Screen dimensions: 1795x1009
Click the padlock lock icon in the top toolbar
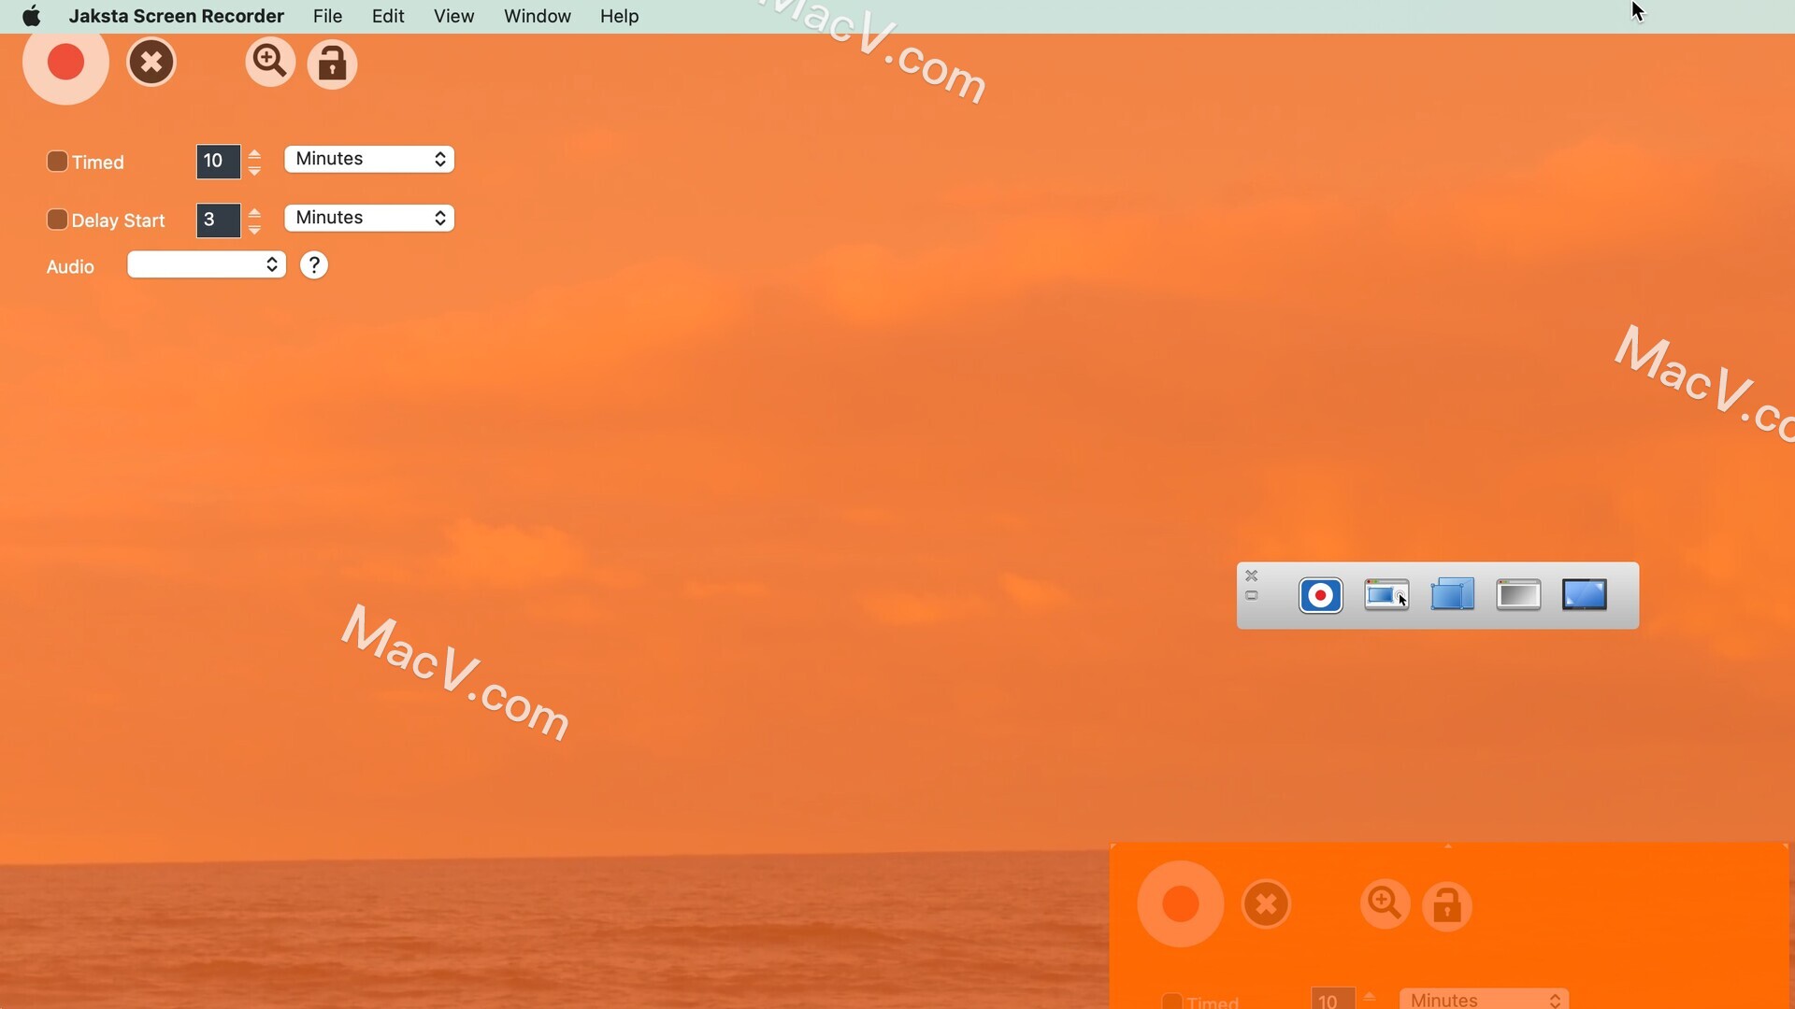332,64
